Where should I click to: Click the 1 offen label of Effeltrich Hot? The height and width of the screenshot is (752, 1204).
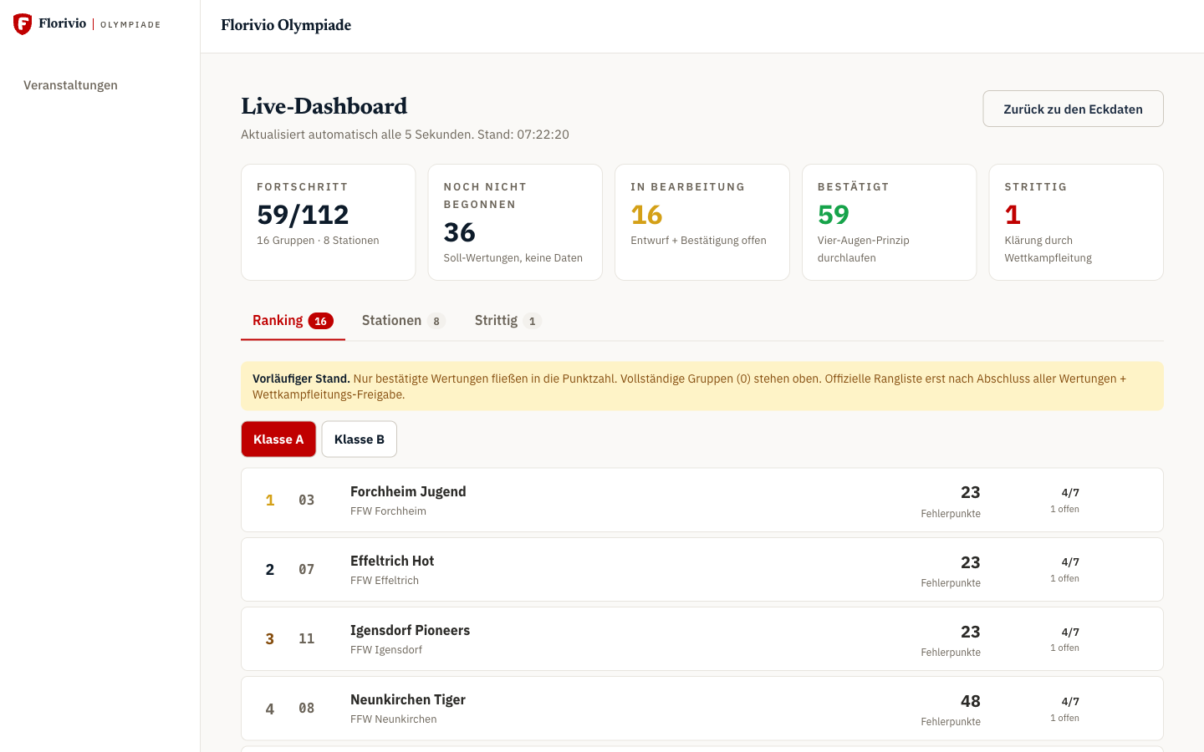tap(1064, 578)
